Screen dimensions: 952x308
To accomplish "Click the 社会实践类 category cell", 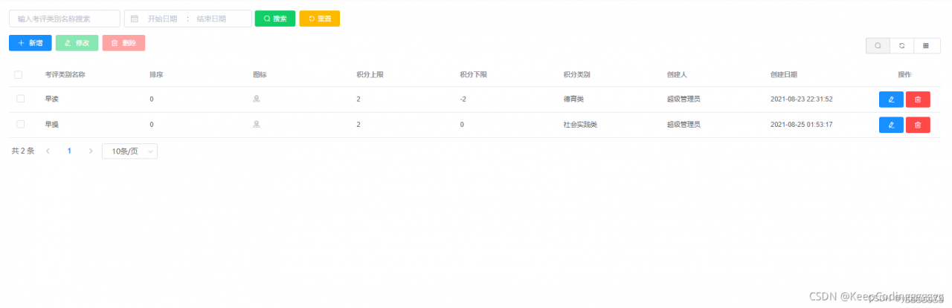I will coord(580,125).
